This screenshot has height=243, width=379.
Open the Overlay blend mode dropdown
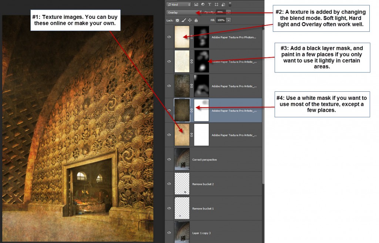[184, 12]
